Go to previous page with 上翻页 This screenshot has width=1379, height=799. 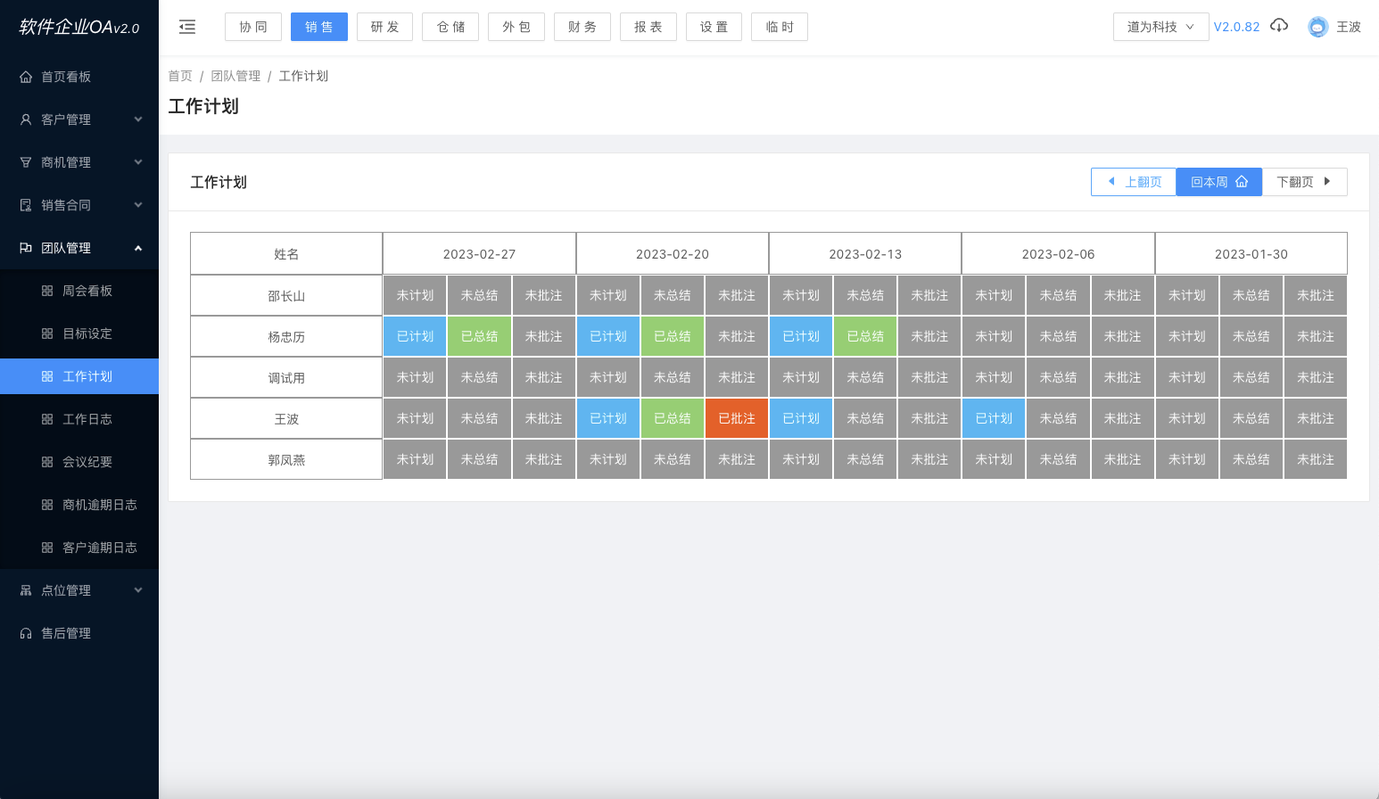(x=1134, y=182)
